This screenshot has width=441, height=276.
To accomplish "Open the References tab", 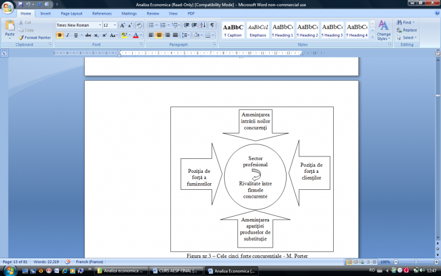I will [x=102, y=13].
